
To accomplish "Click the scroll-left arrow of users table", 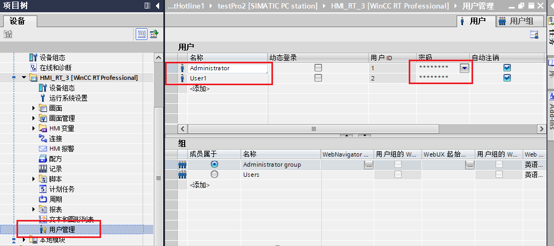I will pos(183,129).
